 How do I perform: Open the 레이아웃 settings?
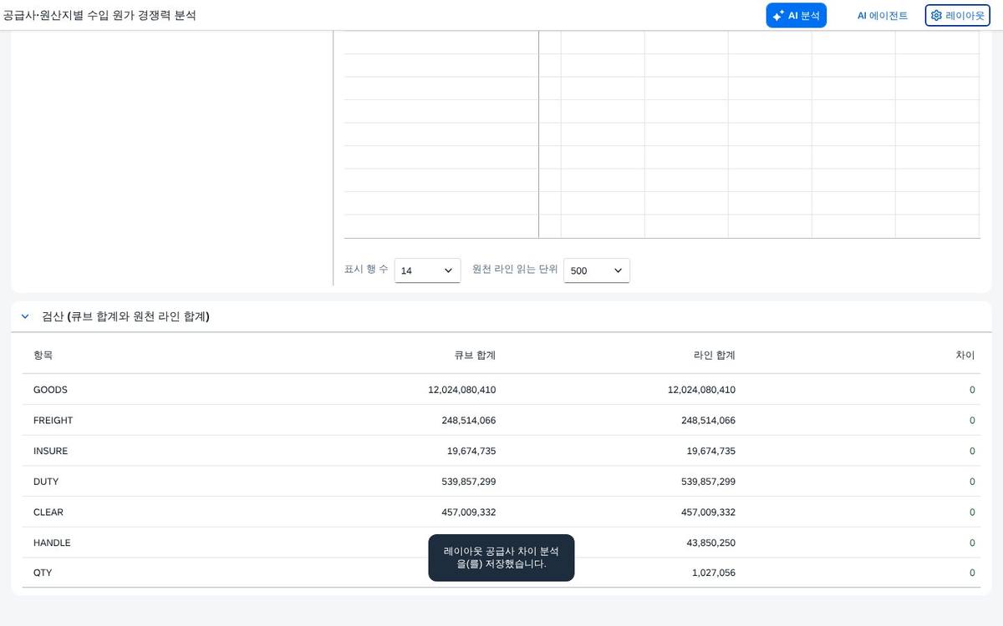click(x=957, y=15)
